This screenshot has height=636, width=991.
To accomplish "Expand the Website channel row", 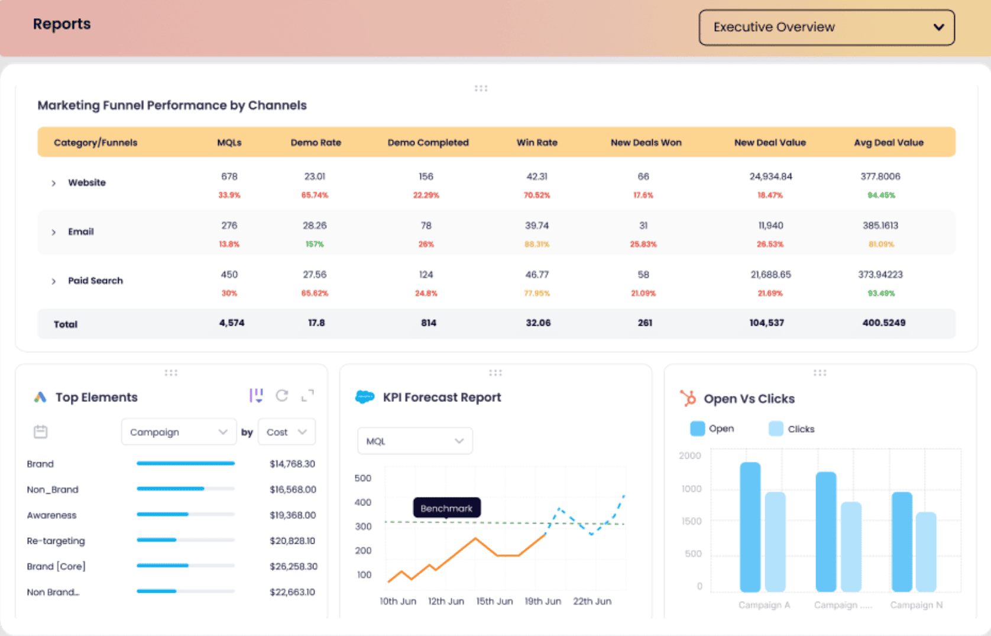I will [x=54, y=183].
